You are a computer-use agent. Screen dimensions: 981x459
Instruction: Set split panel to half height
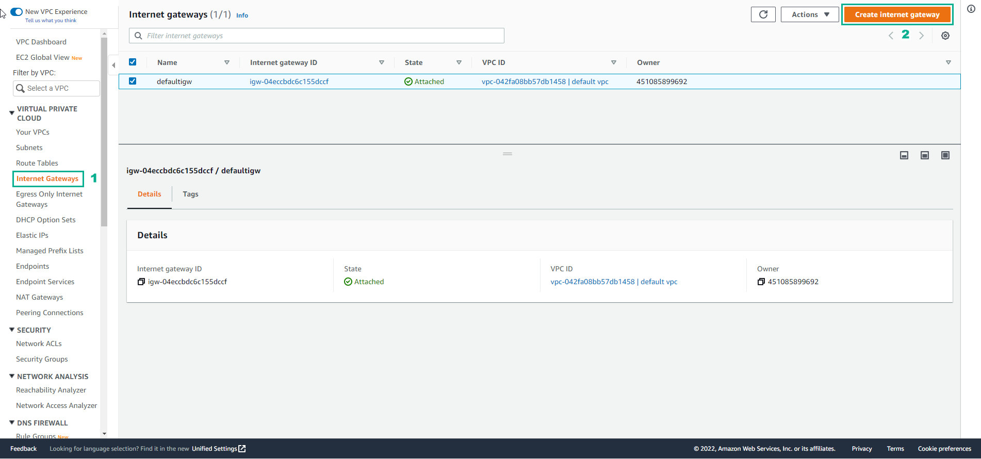pos(924,155)
